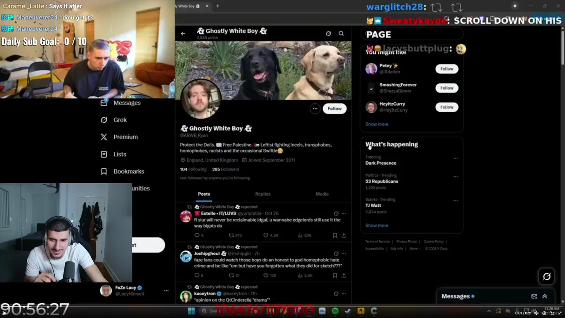565x318 pixels.
Task: Open options dots for TJ Watt trend
Action: coord(455,201)
